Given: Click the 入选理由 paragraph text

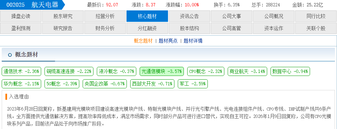Looking at the screenshot, I should pos(169,117).
